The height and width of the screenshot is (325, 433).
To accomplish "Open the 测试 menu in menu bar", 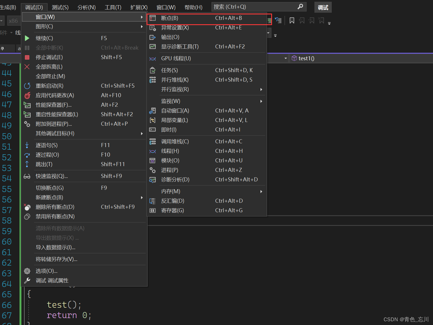I will point(60,7).
